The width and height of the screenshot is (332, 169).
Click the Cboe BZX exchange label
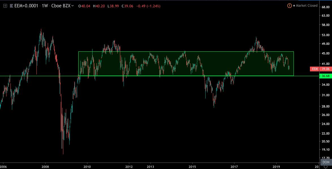point(61,6)
